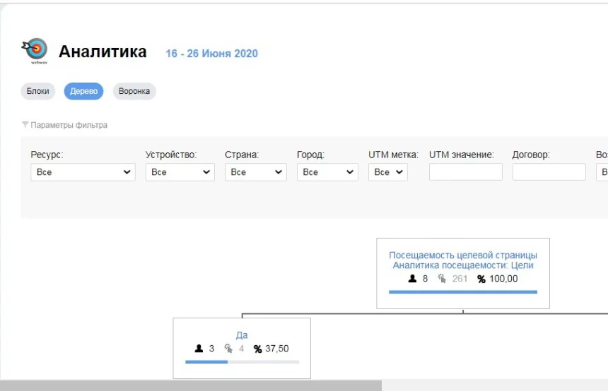Open the date range 16 - 26 Июня 2020

(211, 54)
